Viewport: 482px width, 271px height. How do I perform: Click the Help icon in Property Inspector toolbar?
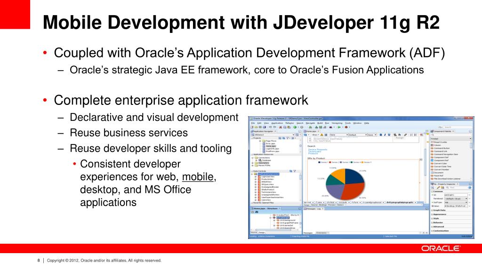click(470, 187)
